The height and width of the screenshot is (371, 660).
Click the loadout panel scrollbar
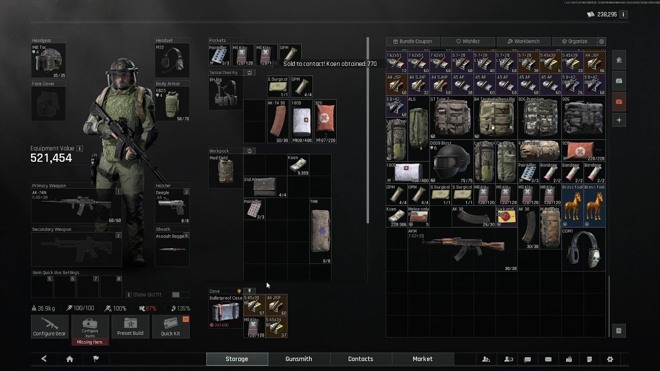(x=368, y=130)
